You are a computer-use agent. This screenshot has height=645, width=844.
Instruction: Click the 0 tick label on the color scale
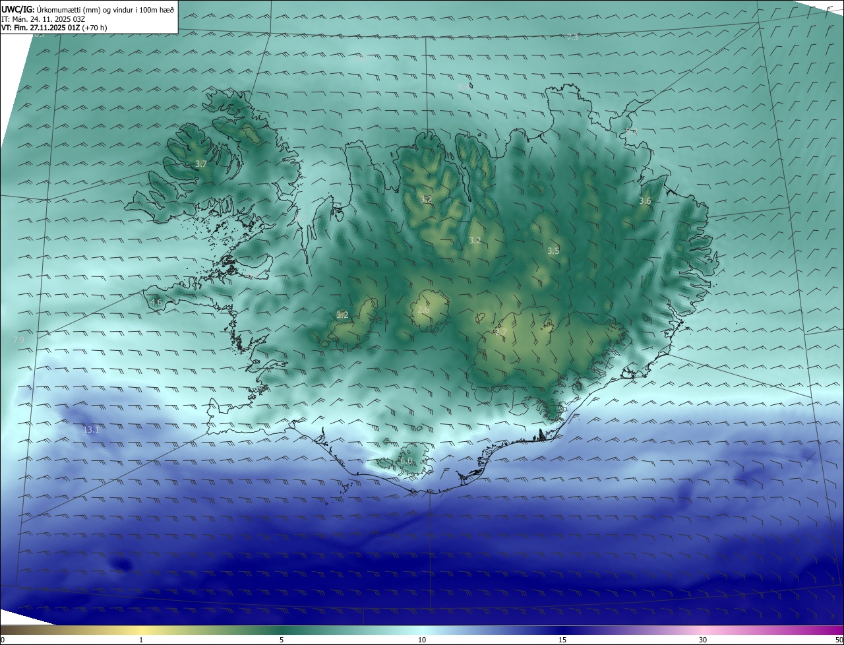(x=3, y=640)
